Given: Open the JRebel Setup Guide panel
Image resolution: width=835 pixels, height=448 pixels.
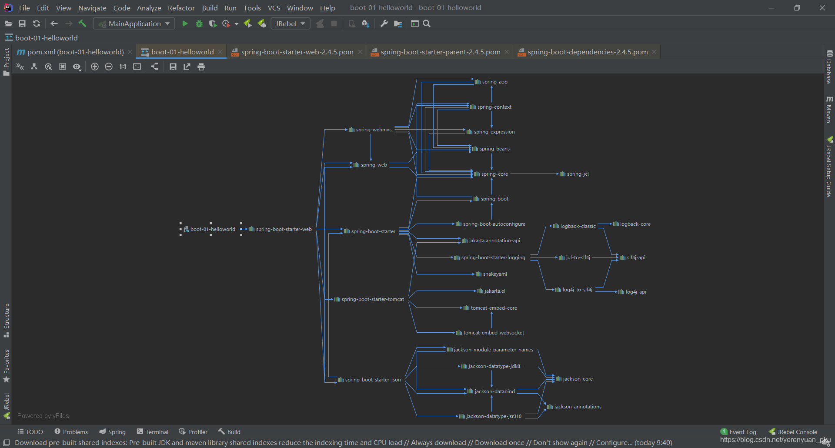Looking at the screenshot, I should click(x=829, y=167).
